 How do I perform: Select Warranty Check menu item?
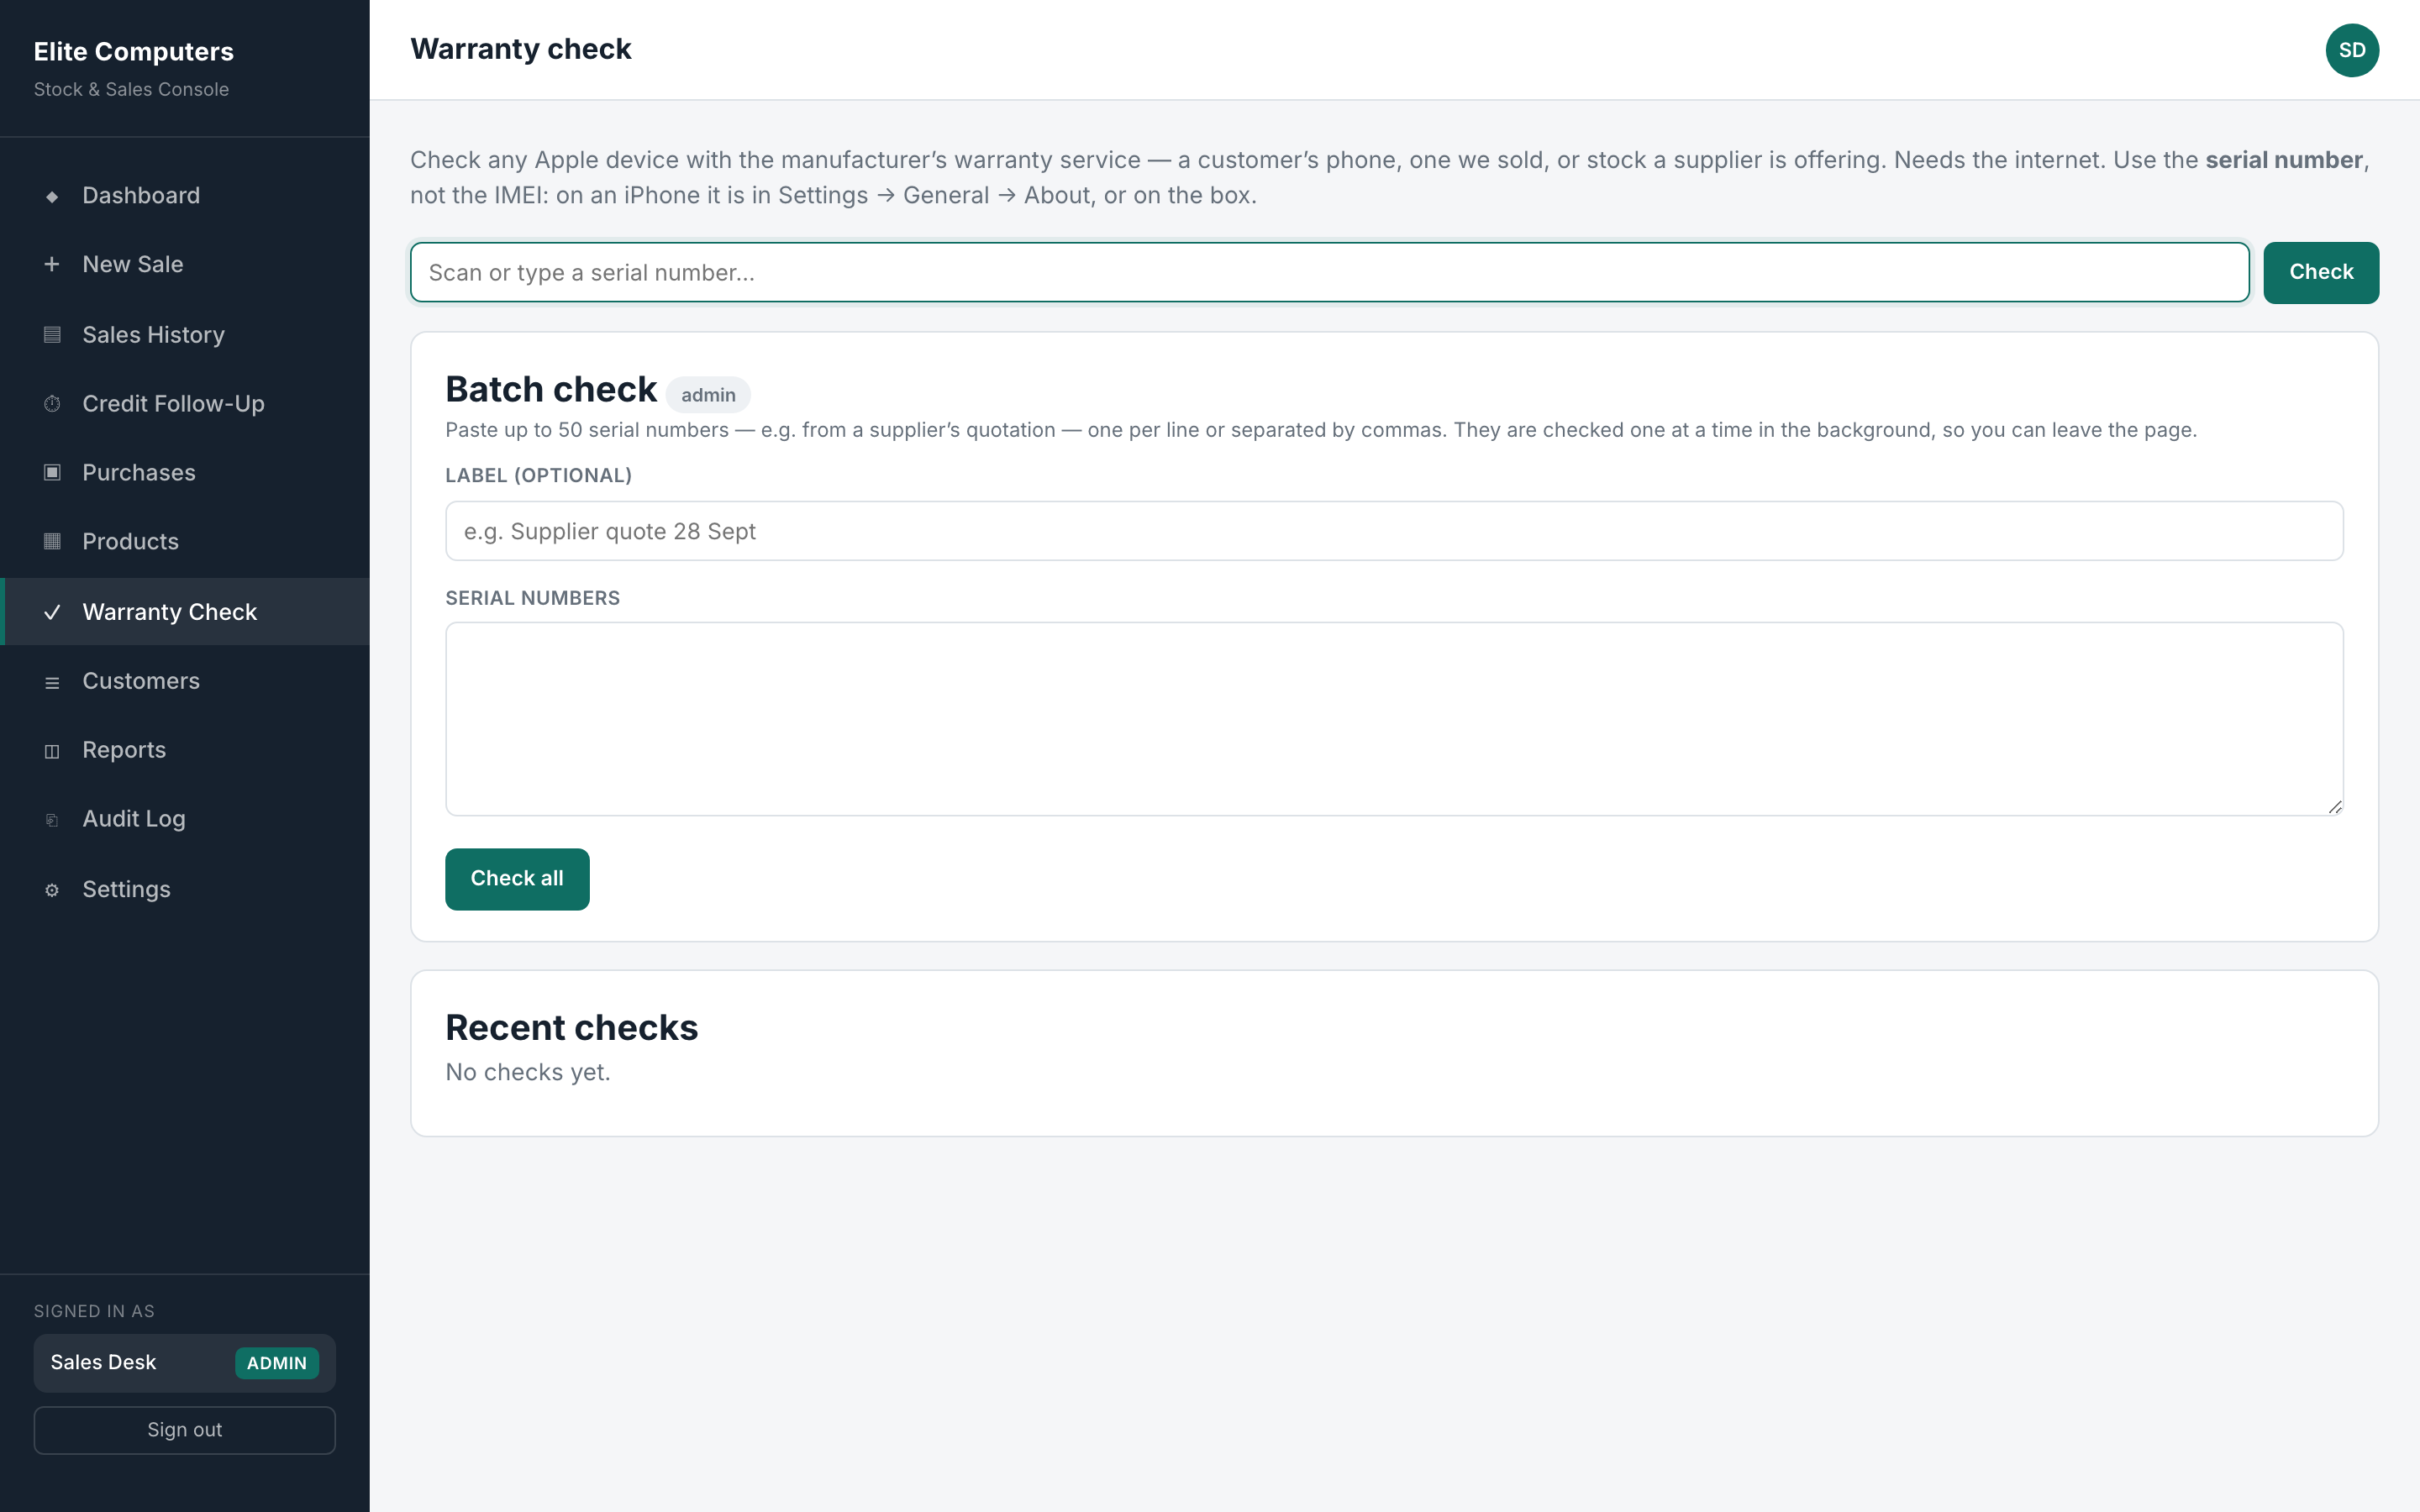pos(186,612)
